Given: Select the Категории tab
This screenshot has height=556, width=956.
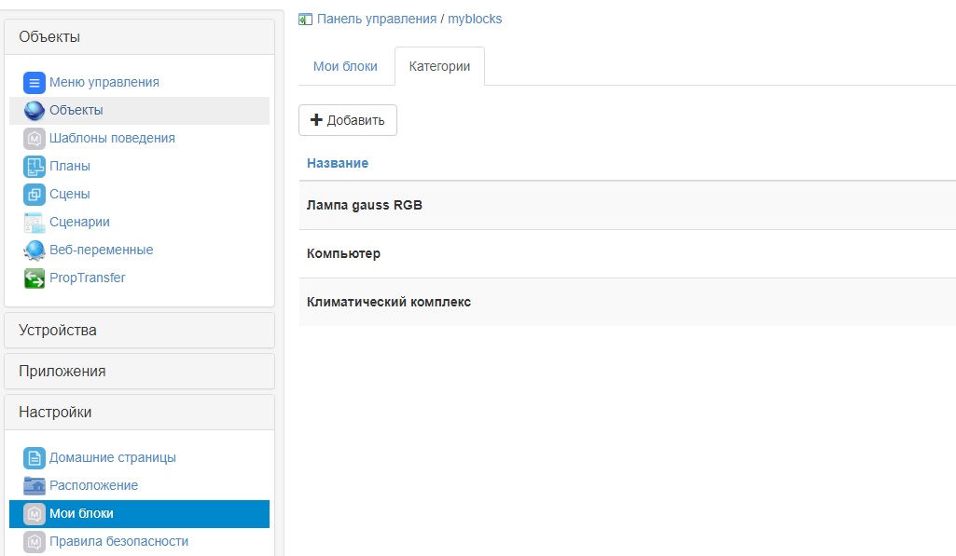Looking at the screenshot, I should [x=439, y=67].
